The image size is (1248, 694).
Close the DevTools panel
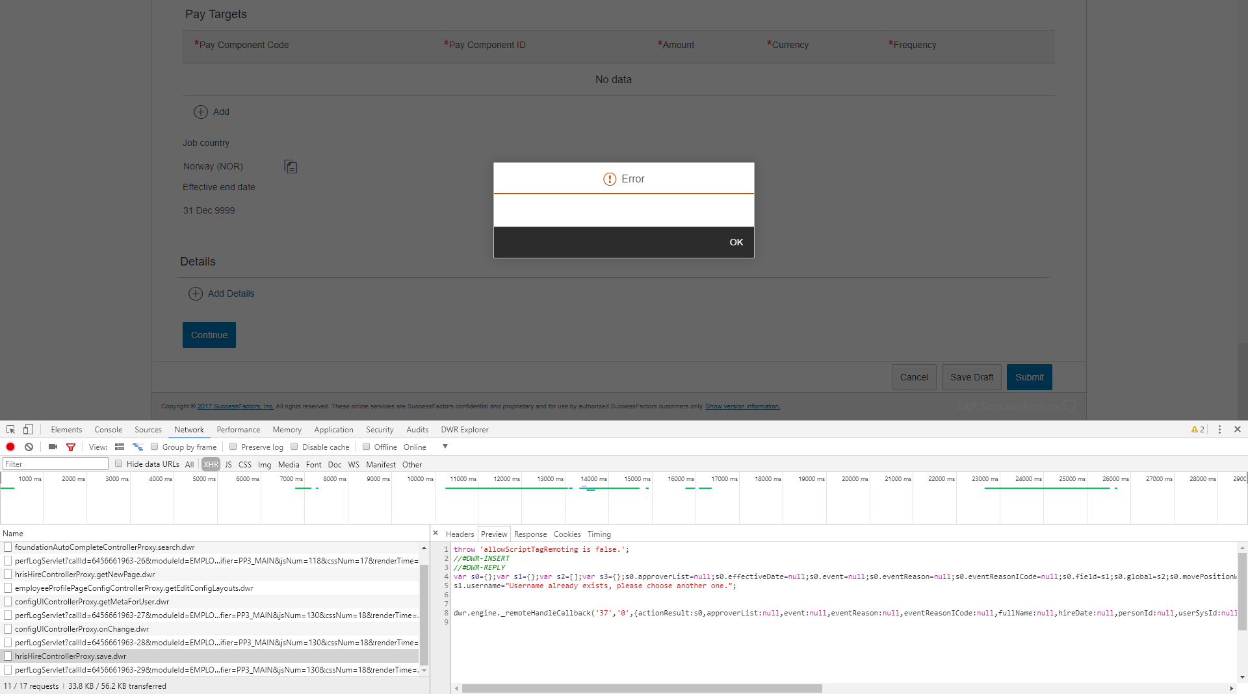(1238, 430)
